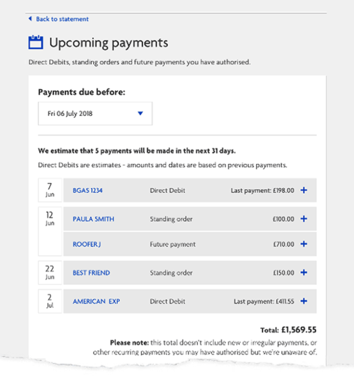Click the blue dropdown arrow in date selector
Screen dimensions: 354x376
141,114
